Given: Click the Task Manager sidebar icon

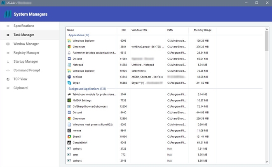Looking at the screenshot, I should pyautogui.click(x=8, y=35).
